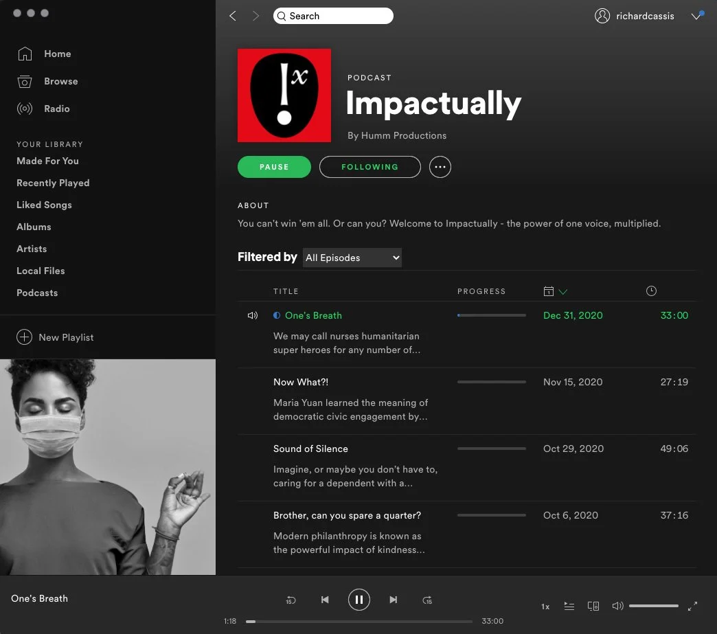Screen dimensions: 717x634
Task: Mute with the volume speaker icon
Action: tap(617, 606)
